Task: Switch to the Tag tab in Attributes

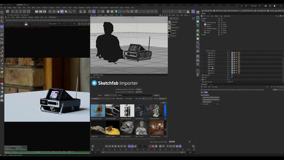Action: tap(206, 92)
